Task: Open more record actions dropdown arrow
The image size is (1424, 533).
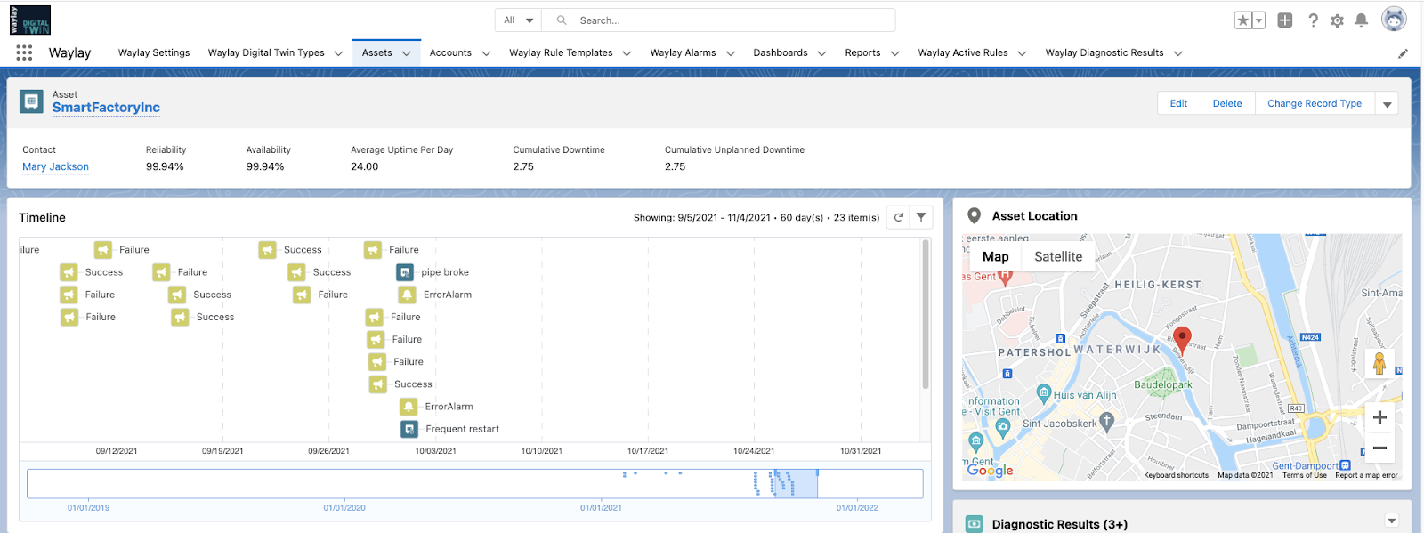Action: tap(1387, 103)
